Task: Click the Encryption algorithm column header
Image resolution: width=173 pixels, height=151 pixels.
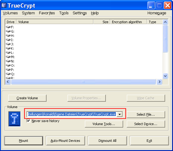Action: pos(128,22)
